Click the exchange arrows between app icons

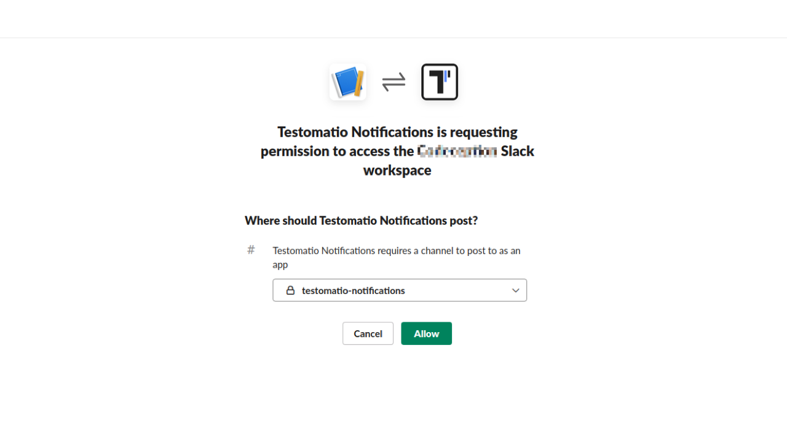(393, 82)
